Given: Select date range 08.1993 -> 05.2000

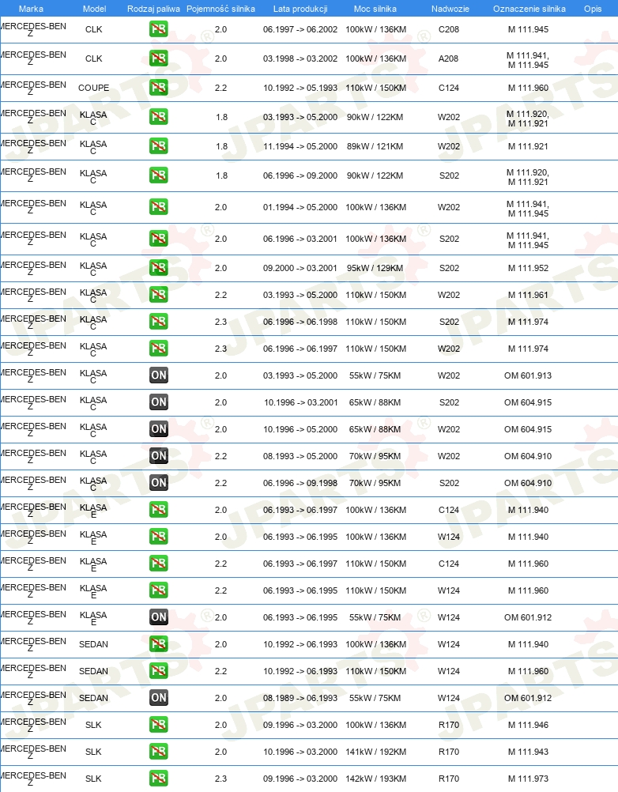Looking at the screenshot, I should (300, 456).
